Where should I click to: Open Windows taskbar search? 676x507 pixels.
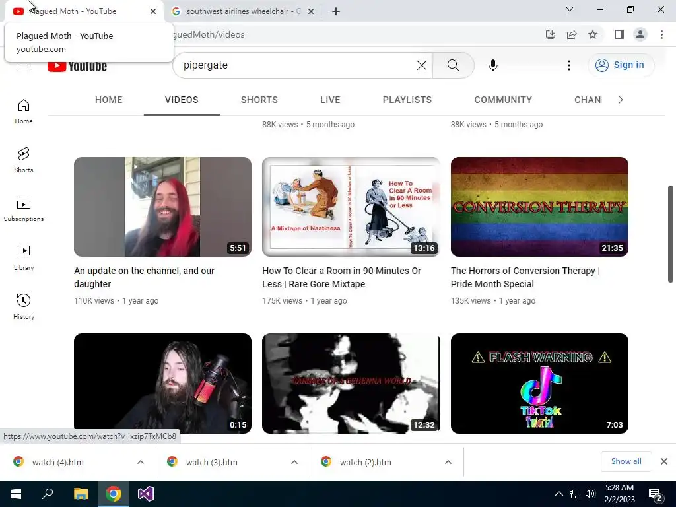tap(48, 494)
